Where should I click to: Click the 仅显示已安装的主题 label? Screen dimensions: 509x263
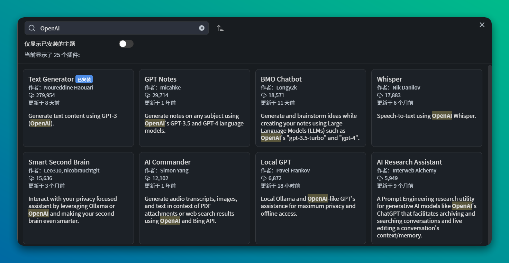(x=50, y=44)
